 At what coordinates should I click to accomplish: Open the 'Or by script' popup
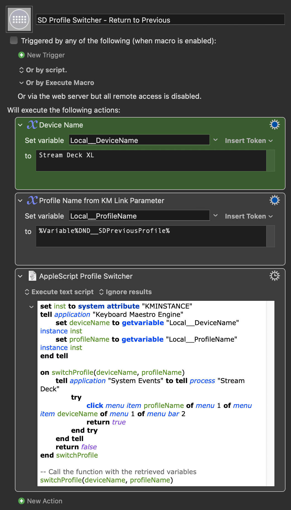[x=43, y=70]
